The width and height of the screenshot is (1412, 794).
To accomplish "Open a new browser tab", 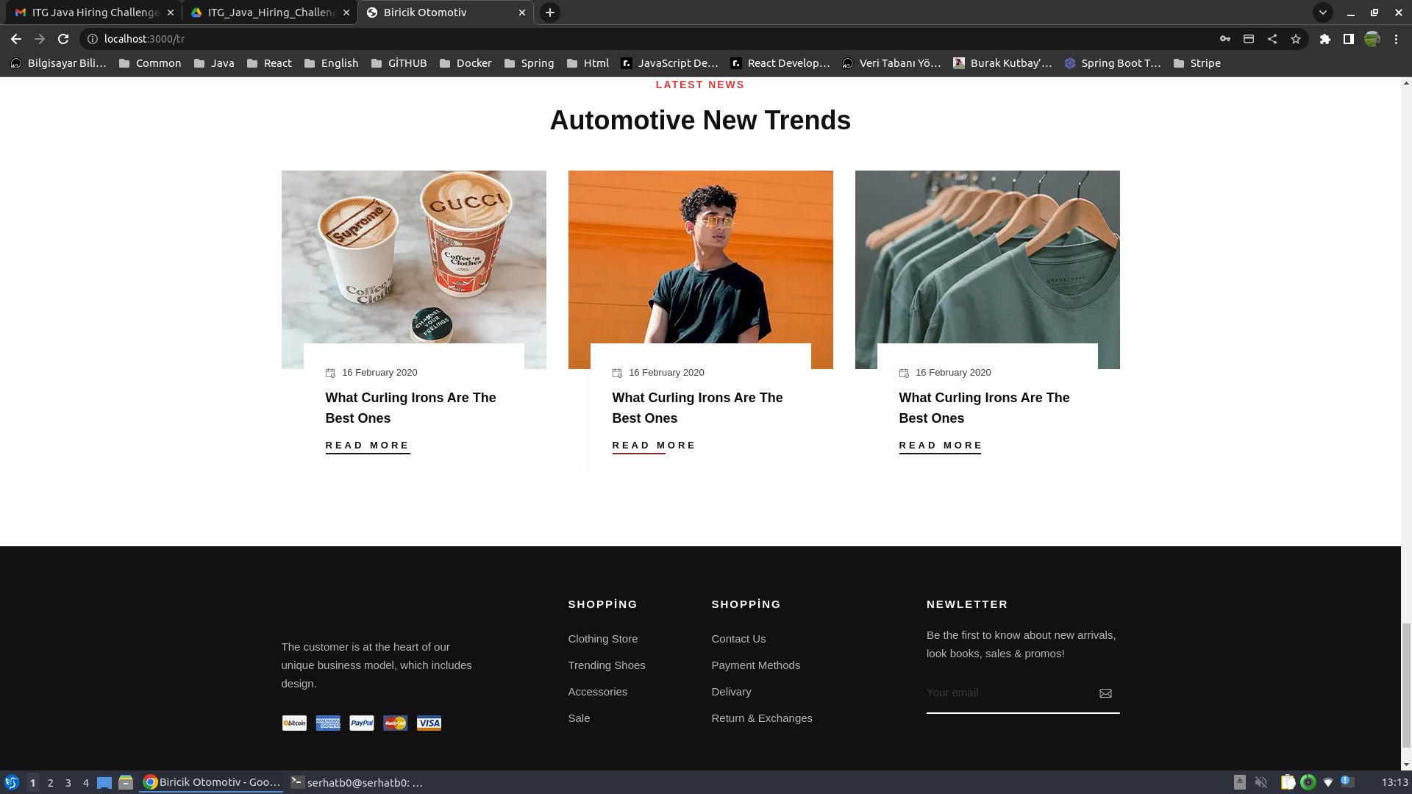I will tap(549, 12).
